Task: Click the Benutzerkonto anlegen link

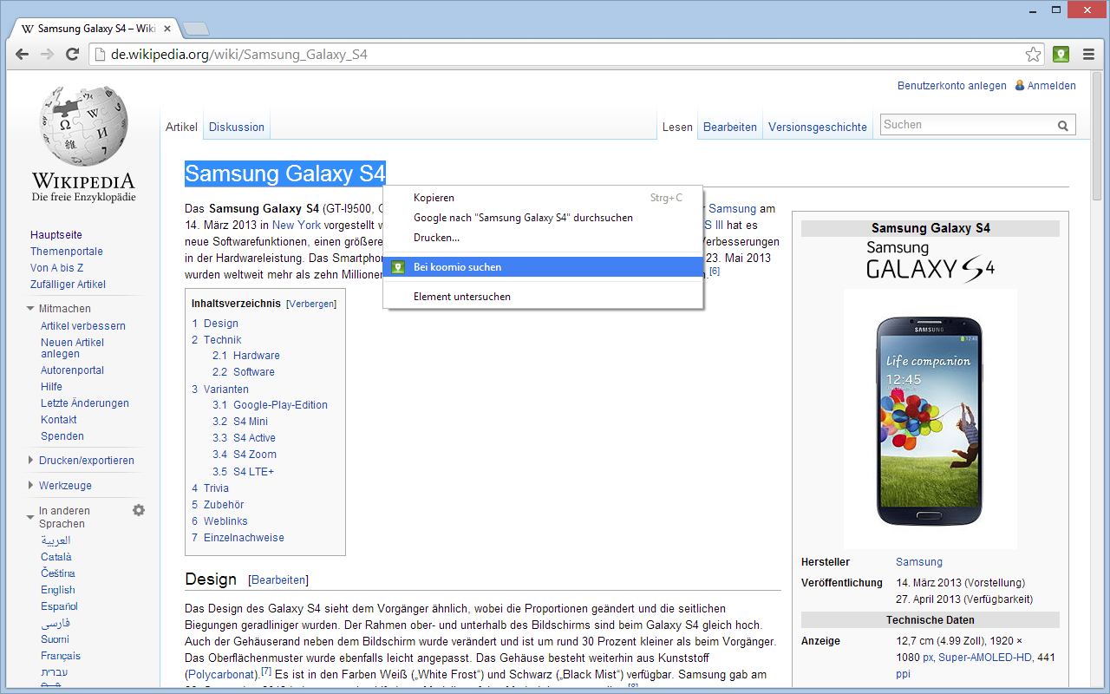Action: click(952, 86)
